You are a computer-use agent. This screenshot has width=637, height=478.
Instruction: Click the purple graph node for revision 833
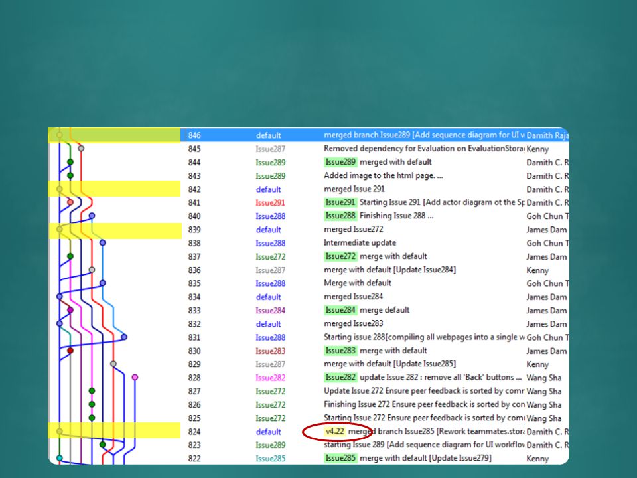pos(70,310)
